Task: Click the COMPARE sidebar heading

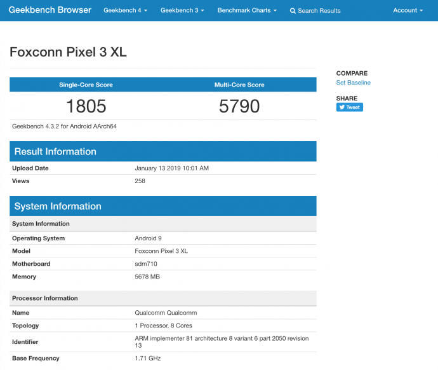Action: point(352,73)
